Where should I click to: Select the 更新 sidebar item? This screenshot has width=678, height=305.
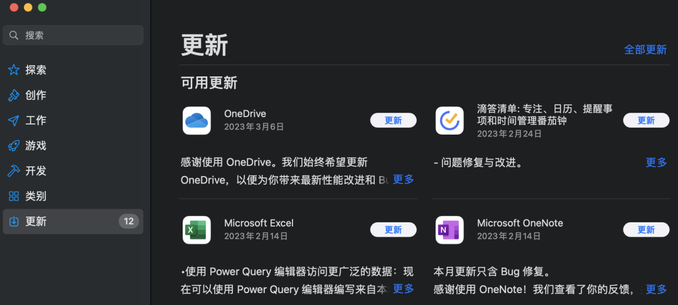click(x=36, y=222)
